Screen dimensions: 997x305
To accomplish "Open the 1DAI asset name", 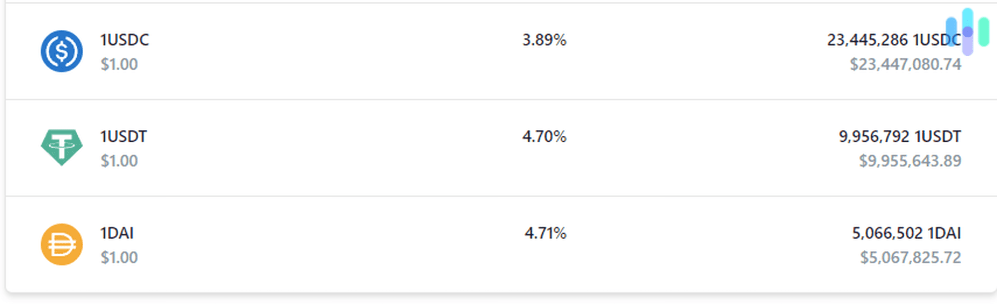I will tap(117, 233).
